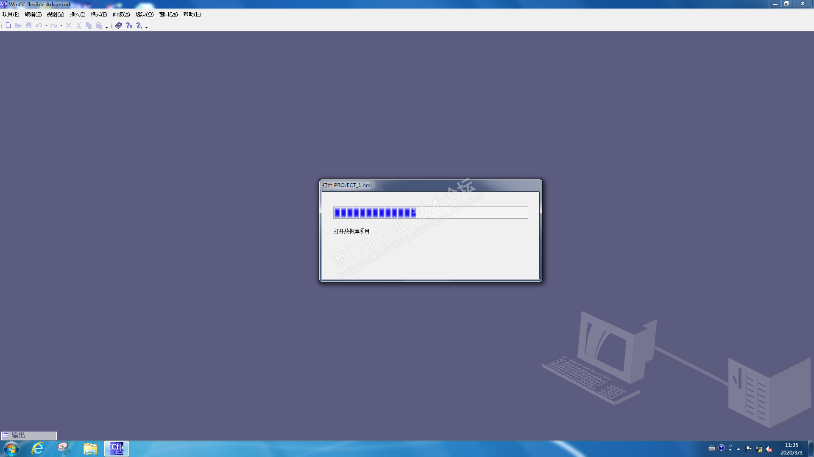This screenshot has height=457, width=814.
Task: Open the 选项(O) menu
Action: coord(144,14)
